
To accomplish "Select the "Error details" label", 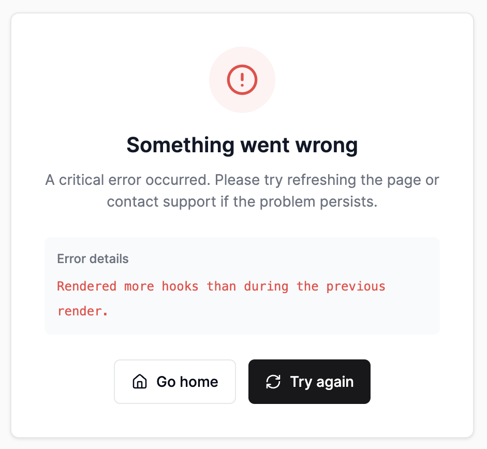I will (x=93, y=259).
